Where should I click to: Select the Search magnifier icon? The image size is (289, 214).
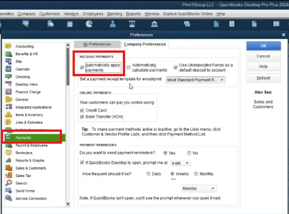pos(9,183)
